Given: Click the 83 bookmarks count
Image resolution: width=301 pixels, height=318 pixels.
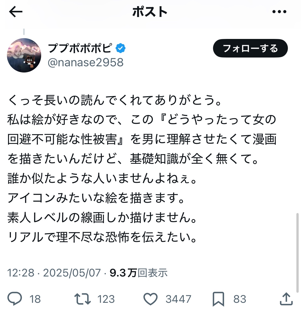Looking at the screenshot, I should (240, 299).
